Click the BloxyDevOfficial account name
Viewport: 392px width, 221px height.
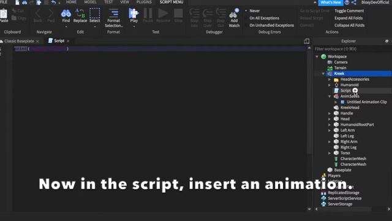point(375,2)
